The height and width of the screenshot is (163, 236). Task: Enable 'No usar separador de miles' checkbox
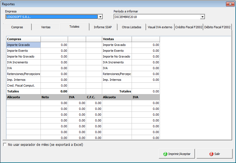coord(4,144)
